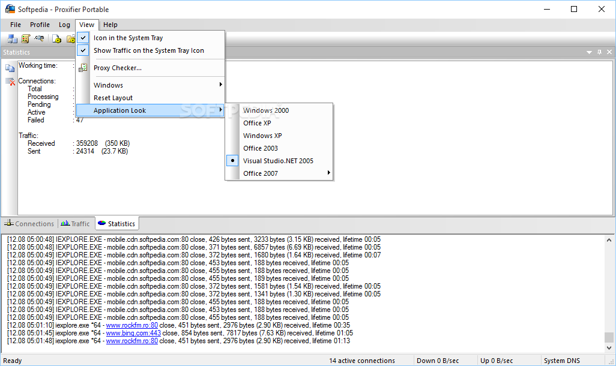Click the Sent traffic value 24314
The width and height of the screenshot is (616, 366).
85,151
